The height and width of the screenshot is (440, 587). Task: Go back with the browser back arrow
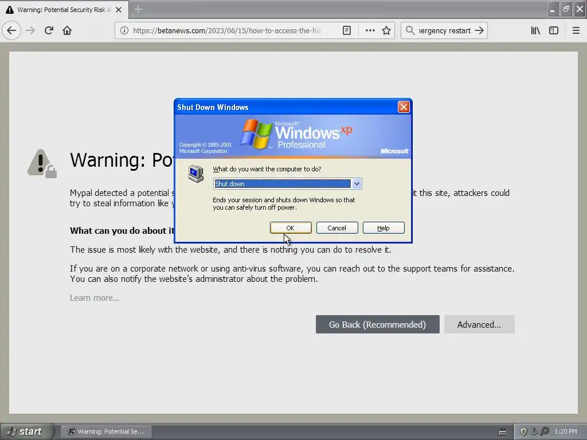[x=11, y=31]
